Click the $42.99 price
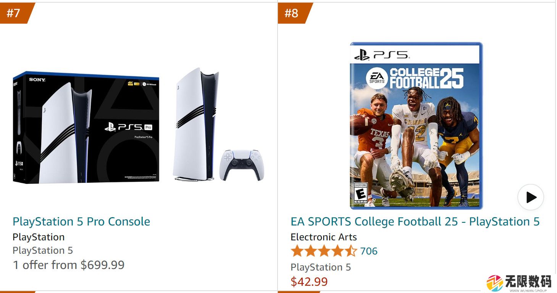 pos(309,282)
